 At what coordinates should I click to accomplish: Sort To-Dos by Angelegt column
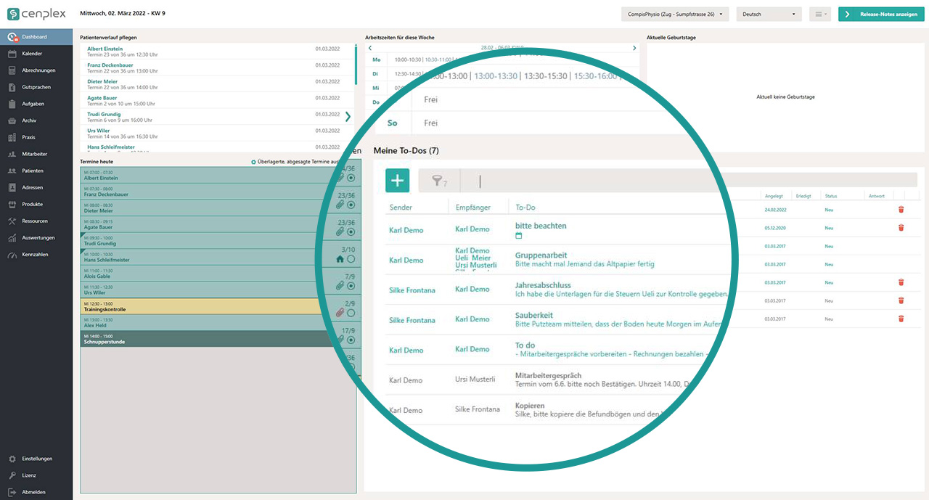point(774,196)
